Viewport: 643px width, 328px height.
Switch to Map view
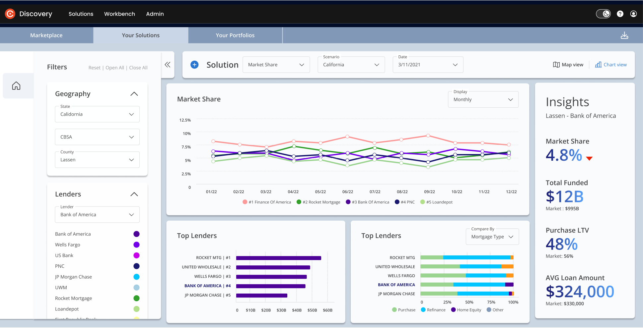568,65
